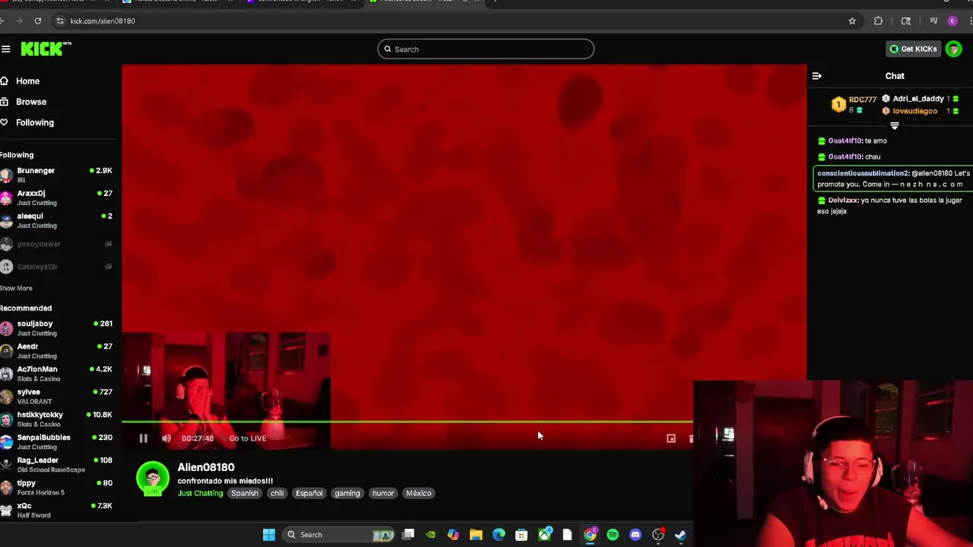973x547 pixels.
Task: Click Deivizxx chat username
Action: click(x=843, y=201)
